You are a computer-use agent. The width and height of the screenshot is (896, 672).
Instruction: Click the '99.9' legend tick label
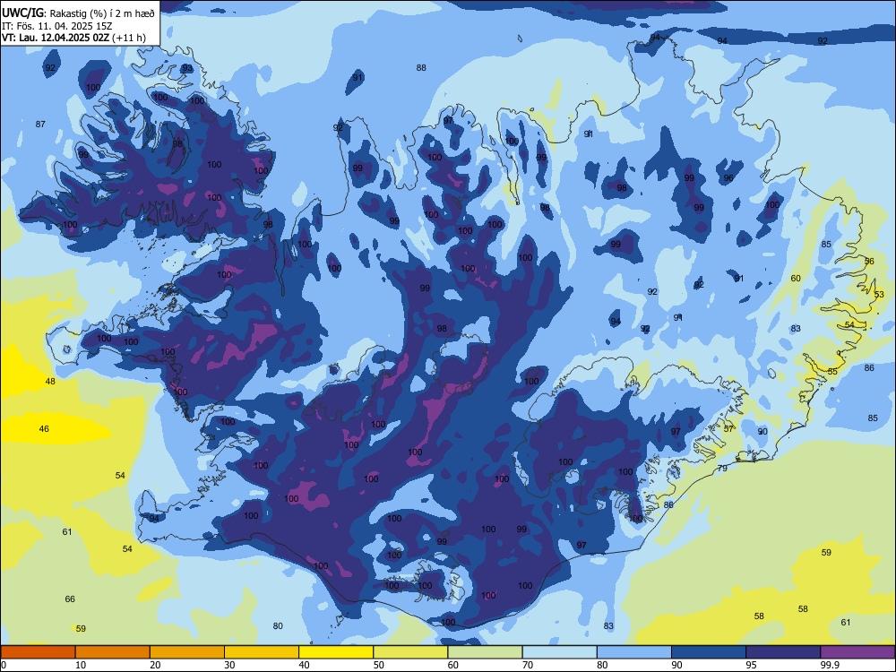[x=830, y=665]
